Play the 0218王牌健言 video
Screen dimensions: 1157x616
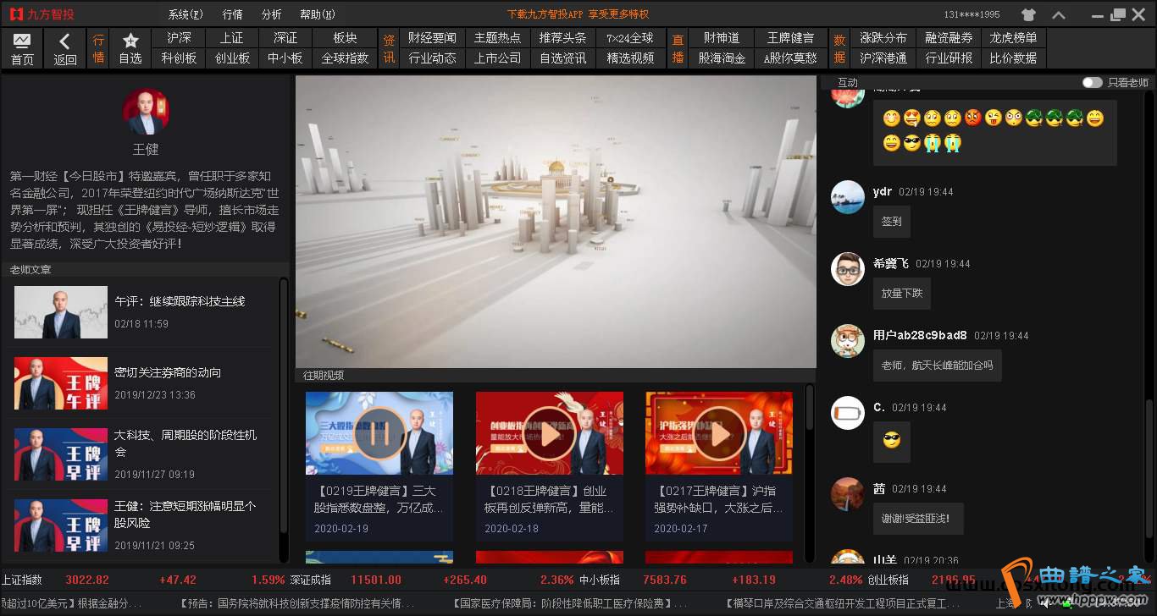click(549, 434)
